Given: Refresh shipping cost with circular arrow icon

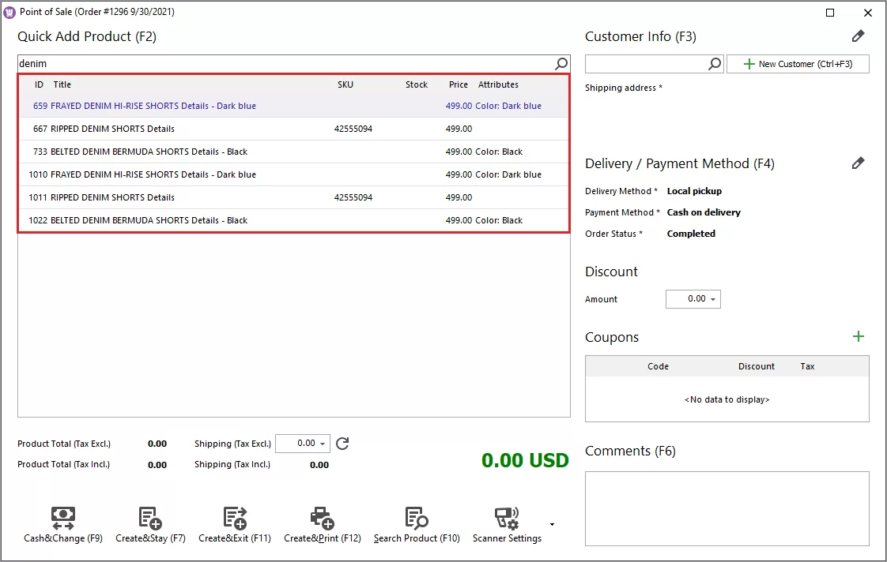Looking at the screenshot, I should (x=342, y=444).
